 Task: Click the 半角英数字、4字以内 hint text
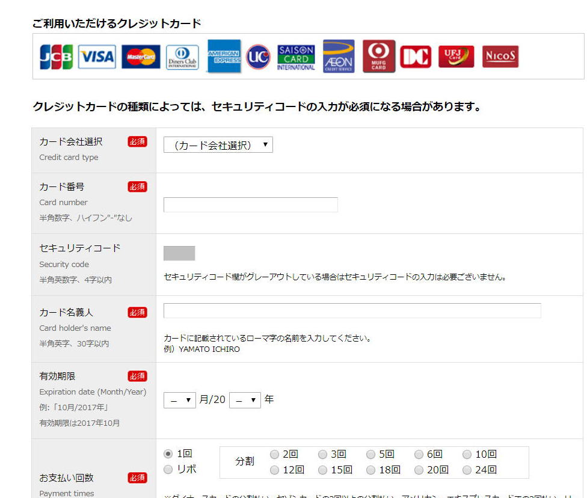76,280
